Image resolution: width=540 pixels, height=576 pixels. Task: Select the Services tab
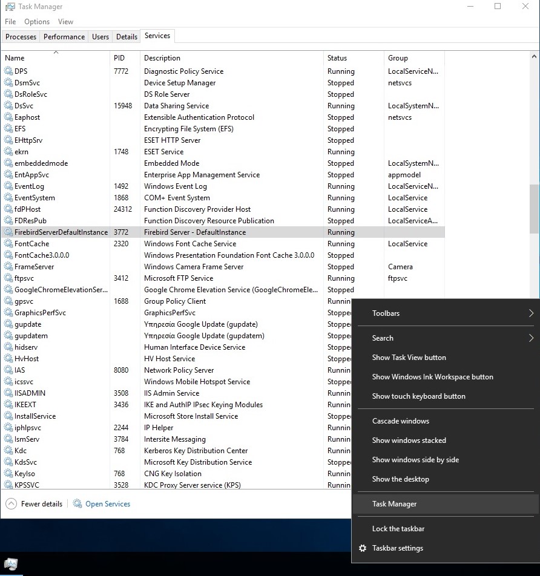tap(157, 36)
